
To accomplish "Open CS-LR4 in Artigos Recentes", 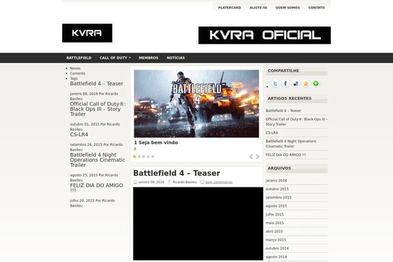I will tap(272, 132).
